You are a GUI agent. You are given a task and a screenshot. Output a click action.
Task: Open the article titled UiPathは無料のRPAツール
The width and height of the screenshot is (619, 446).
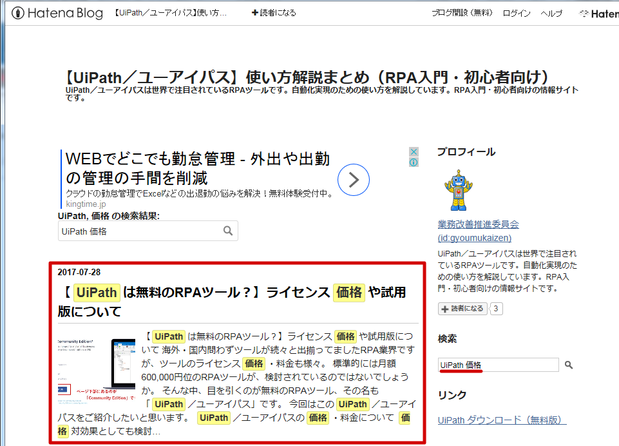[x=232, y=302]
